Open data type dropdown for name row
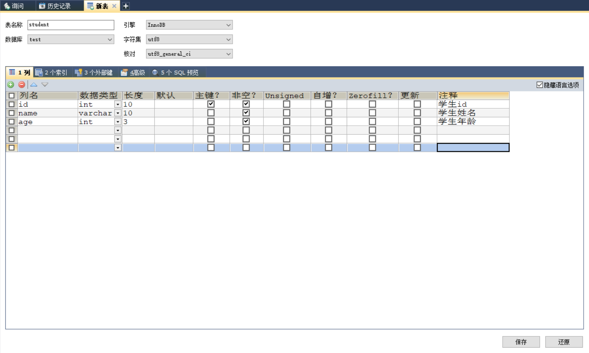The height and width of the screenshot is (353, 589). coord(118,113)
